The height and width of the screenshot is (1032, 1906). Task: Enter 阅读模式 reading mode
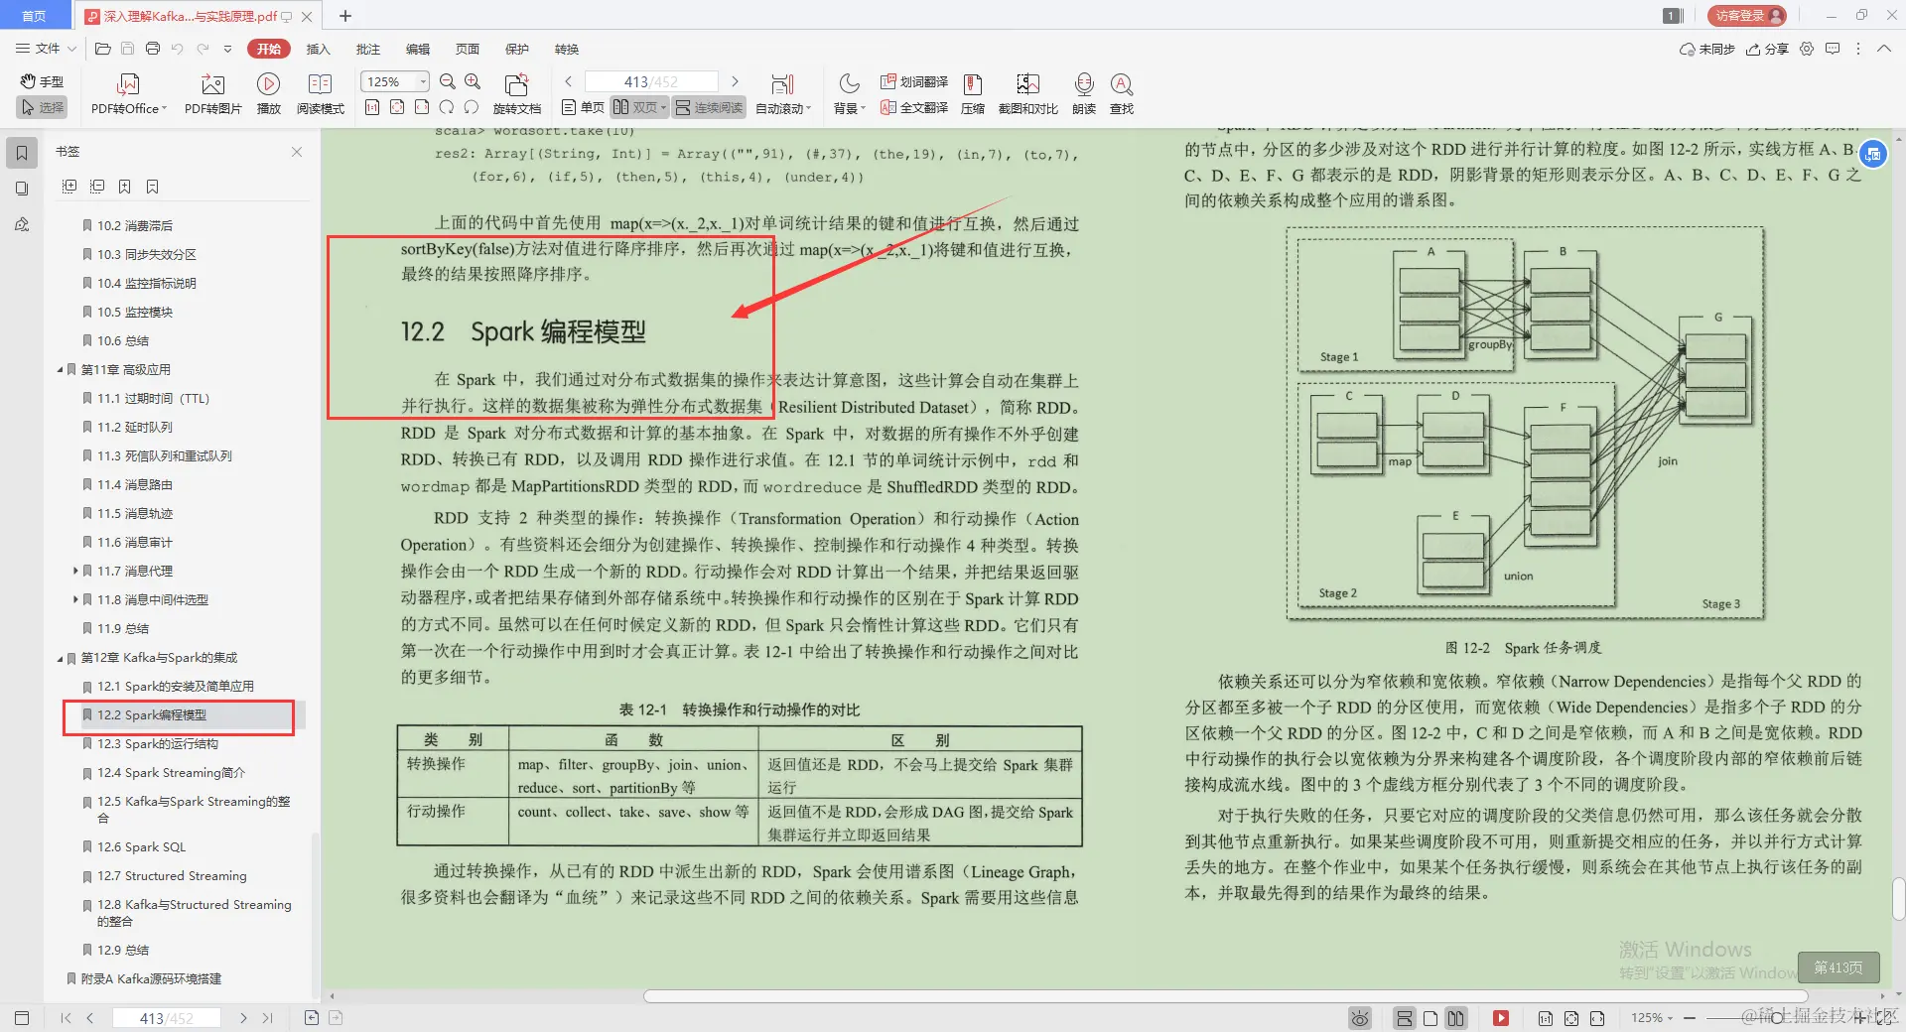320,92
